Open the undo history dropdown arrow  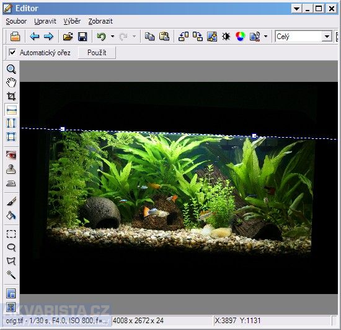(x=112, y=37)
